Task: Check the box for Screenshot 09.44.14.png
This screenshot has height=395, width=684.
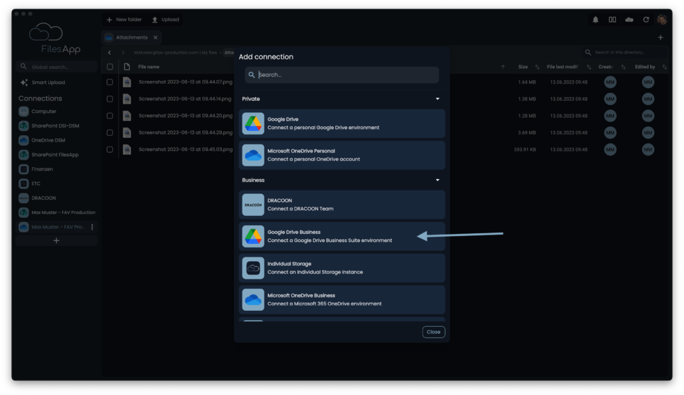Action: point(110,99)
